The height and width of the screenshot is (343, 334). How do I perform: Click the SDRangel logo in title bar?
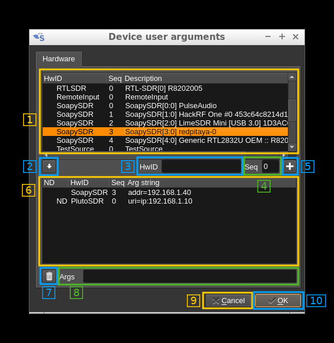coord(39,37)
